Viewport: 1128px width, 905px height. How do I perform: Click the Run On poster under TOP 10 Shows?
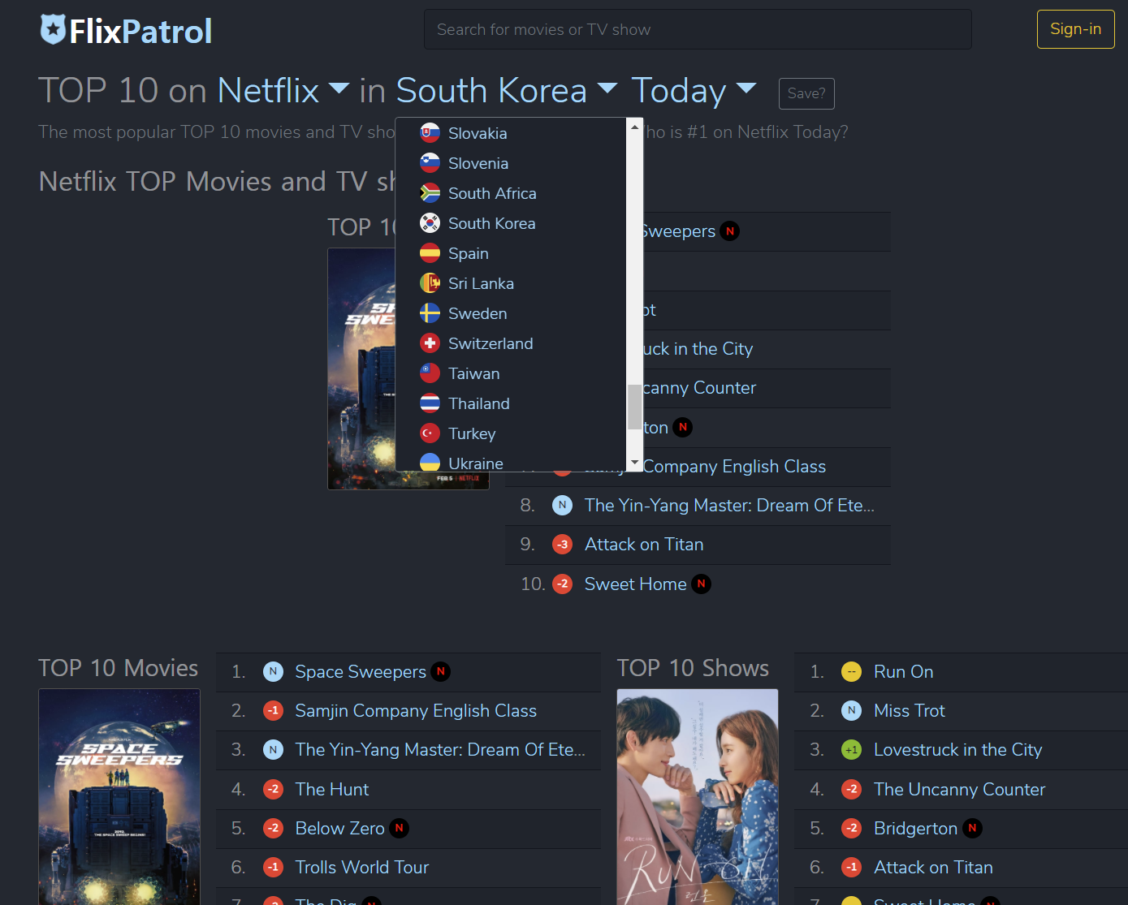click(x=698, y=797)
